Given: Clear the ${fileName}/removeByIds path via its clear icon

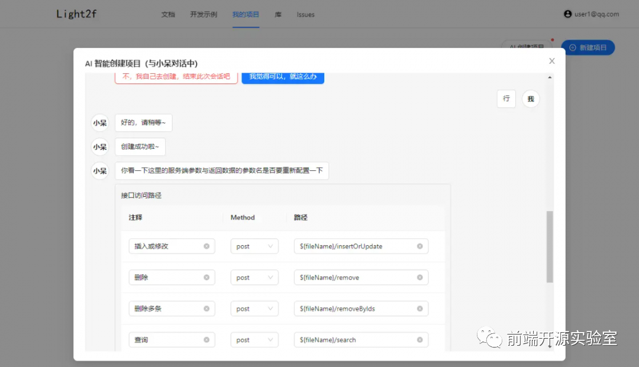Looking at the screenshot, I should [419, 308].
